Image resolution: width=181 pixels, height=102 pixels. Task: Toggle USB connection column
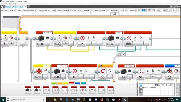pyautogui.click(x=163, y=85)
